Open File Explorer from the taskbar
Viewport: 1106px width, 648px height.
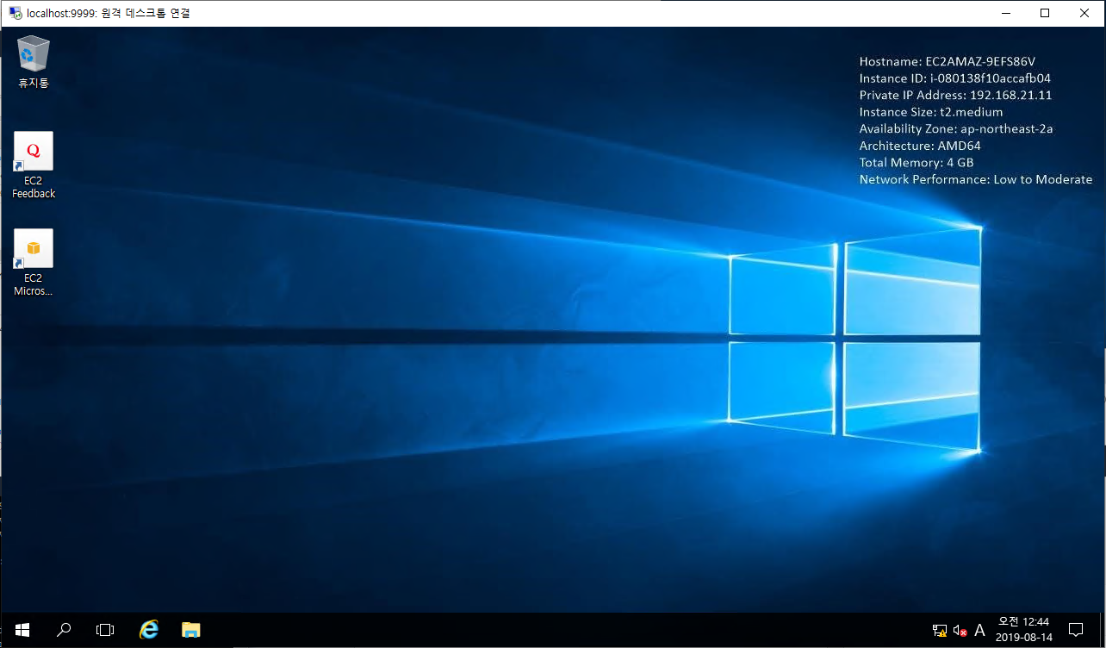tap(190, 630)
